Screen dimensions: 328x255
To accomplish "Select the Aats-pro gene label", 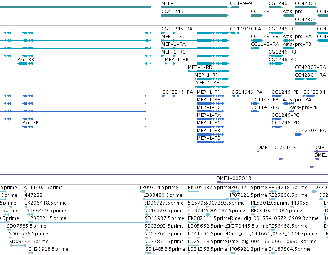I will (x=292, y=11).
